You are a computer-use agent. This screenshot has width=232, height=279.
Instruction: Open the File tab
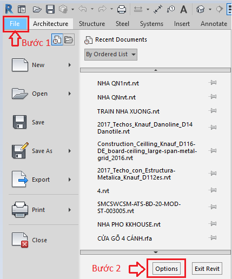15,24
